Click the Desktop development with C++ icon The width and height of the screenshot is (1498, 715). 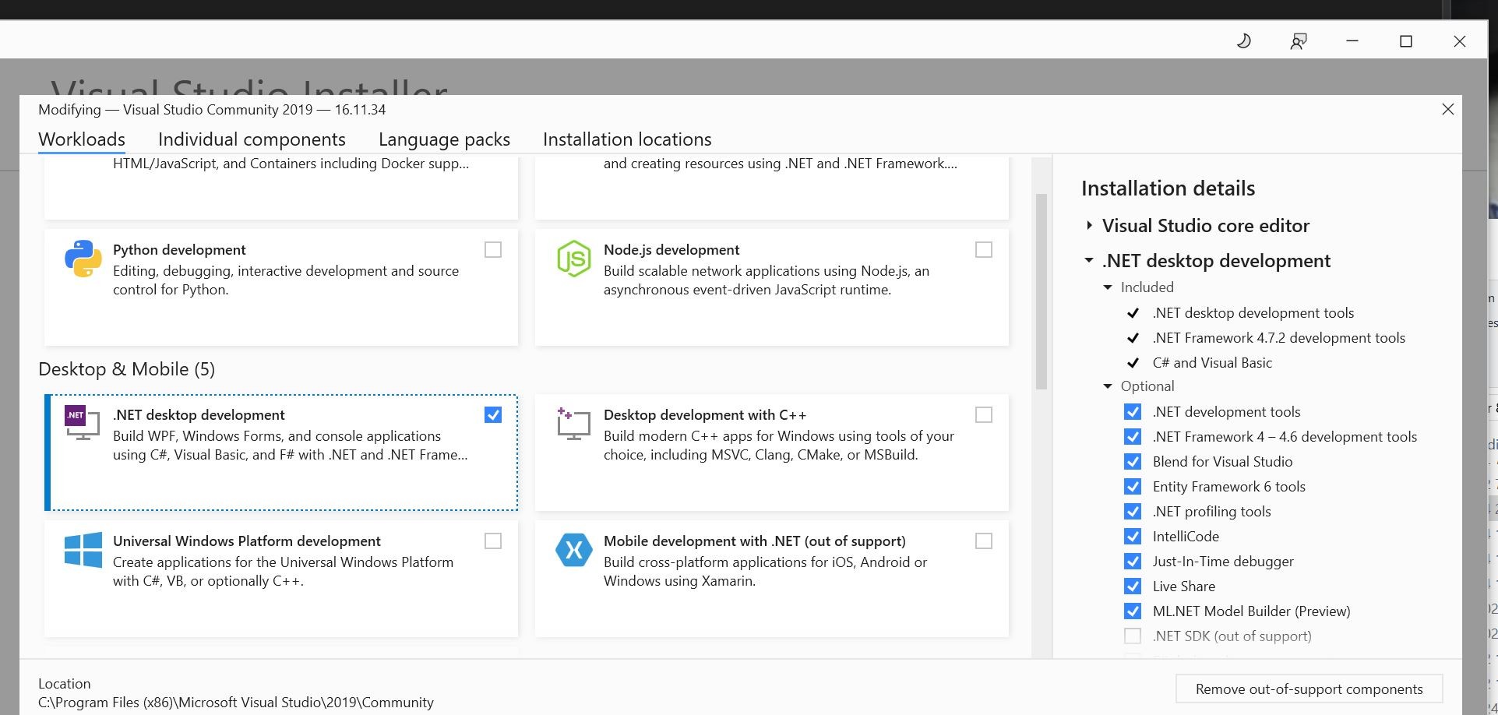pyautogui.click(x=573, y=424)
